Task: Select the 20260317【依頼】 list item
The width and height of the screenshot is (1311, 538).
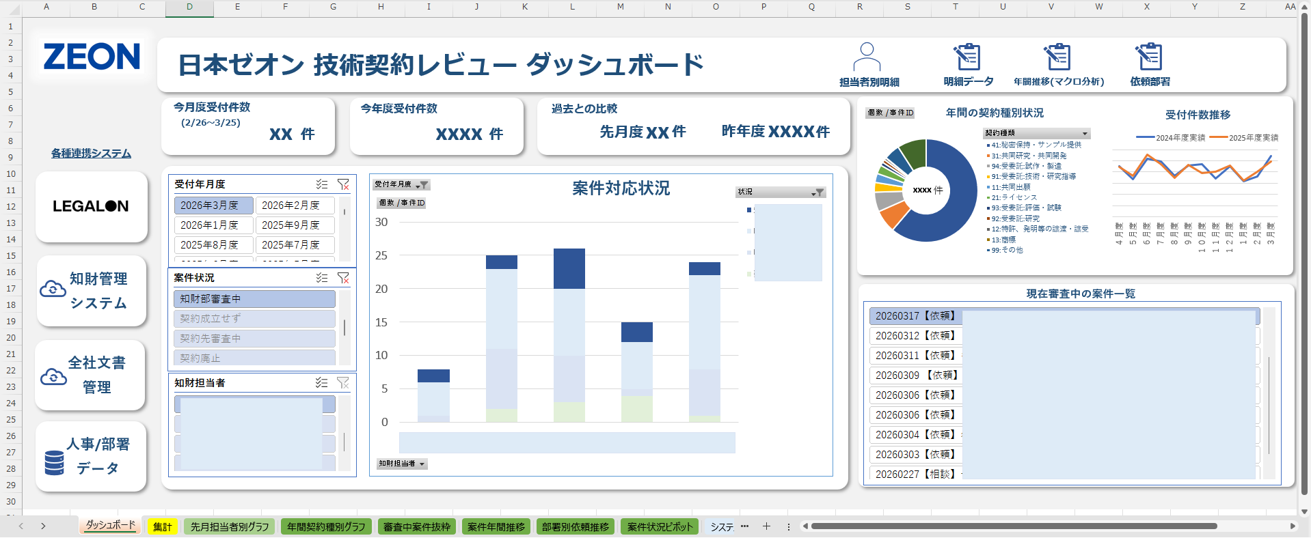Action: pyautogui.click(x=1064, y=316)
